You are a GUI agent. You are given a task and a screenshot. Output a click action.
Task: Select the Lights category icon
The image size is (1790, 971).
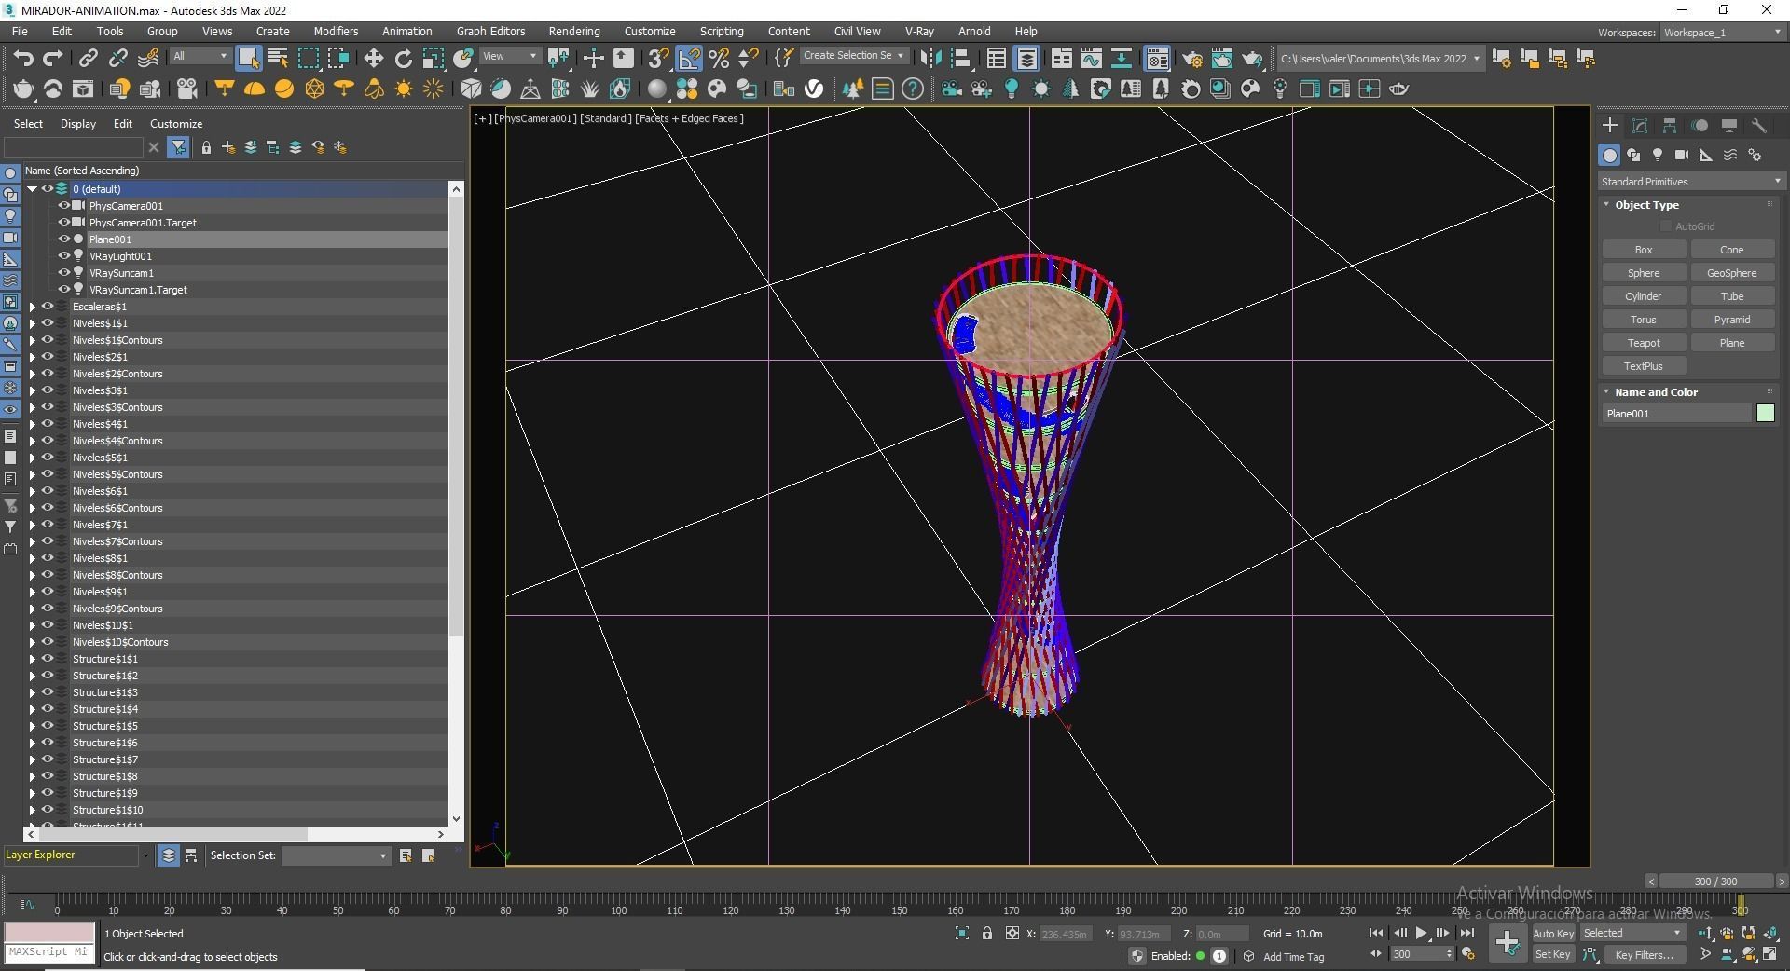[1658, 155]
